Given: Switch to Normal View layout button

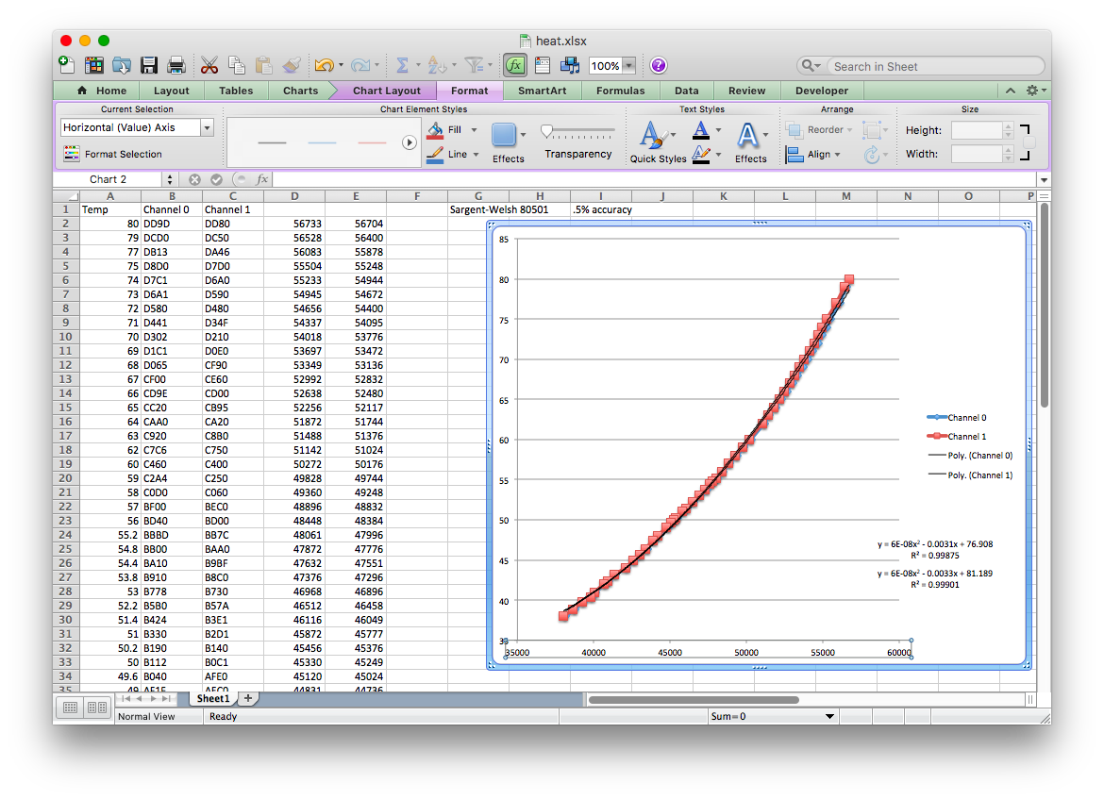Looking at the screenshot, I should click(x=71, y=708).
